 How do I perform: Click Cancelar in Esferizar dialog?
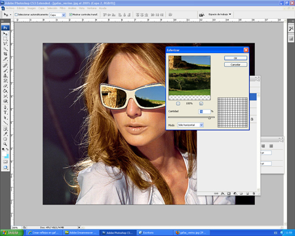[x=235, y=65]
